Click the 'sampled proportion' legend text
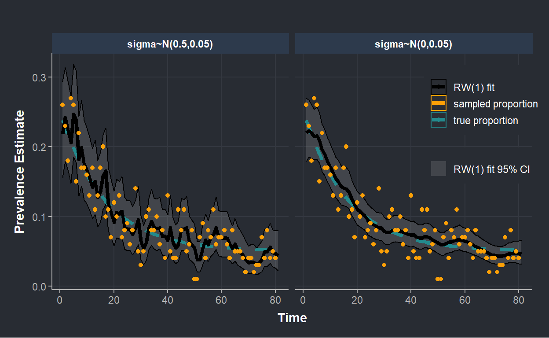 tap(495, 104)
